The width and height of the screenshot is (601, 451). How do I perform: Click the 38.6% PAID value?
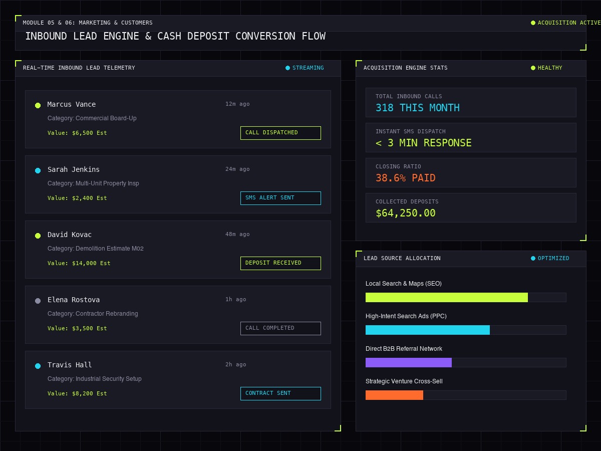click(406, 178)
